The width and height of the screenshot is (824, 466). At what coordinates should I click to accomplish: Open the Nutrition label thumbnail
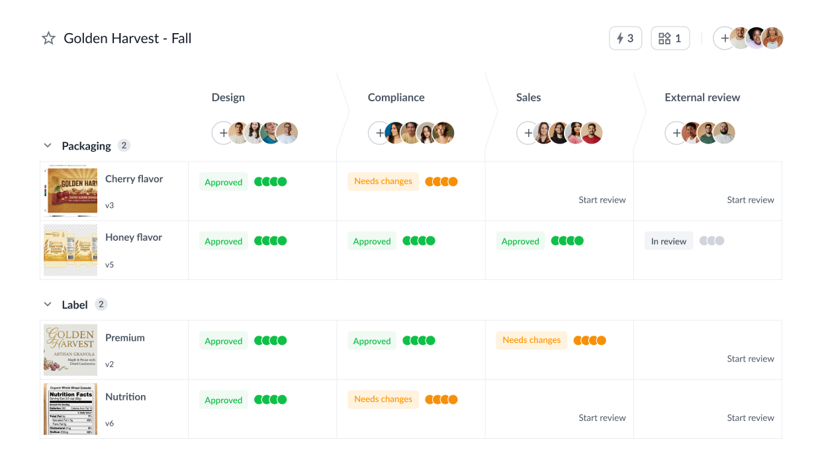coord(71,409)
